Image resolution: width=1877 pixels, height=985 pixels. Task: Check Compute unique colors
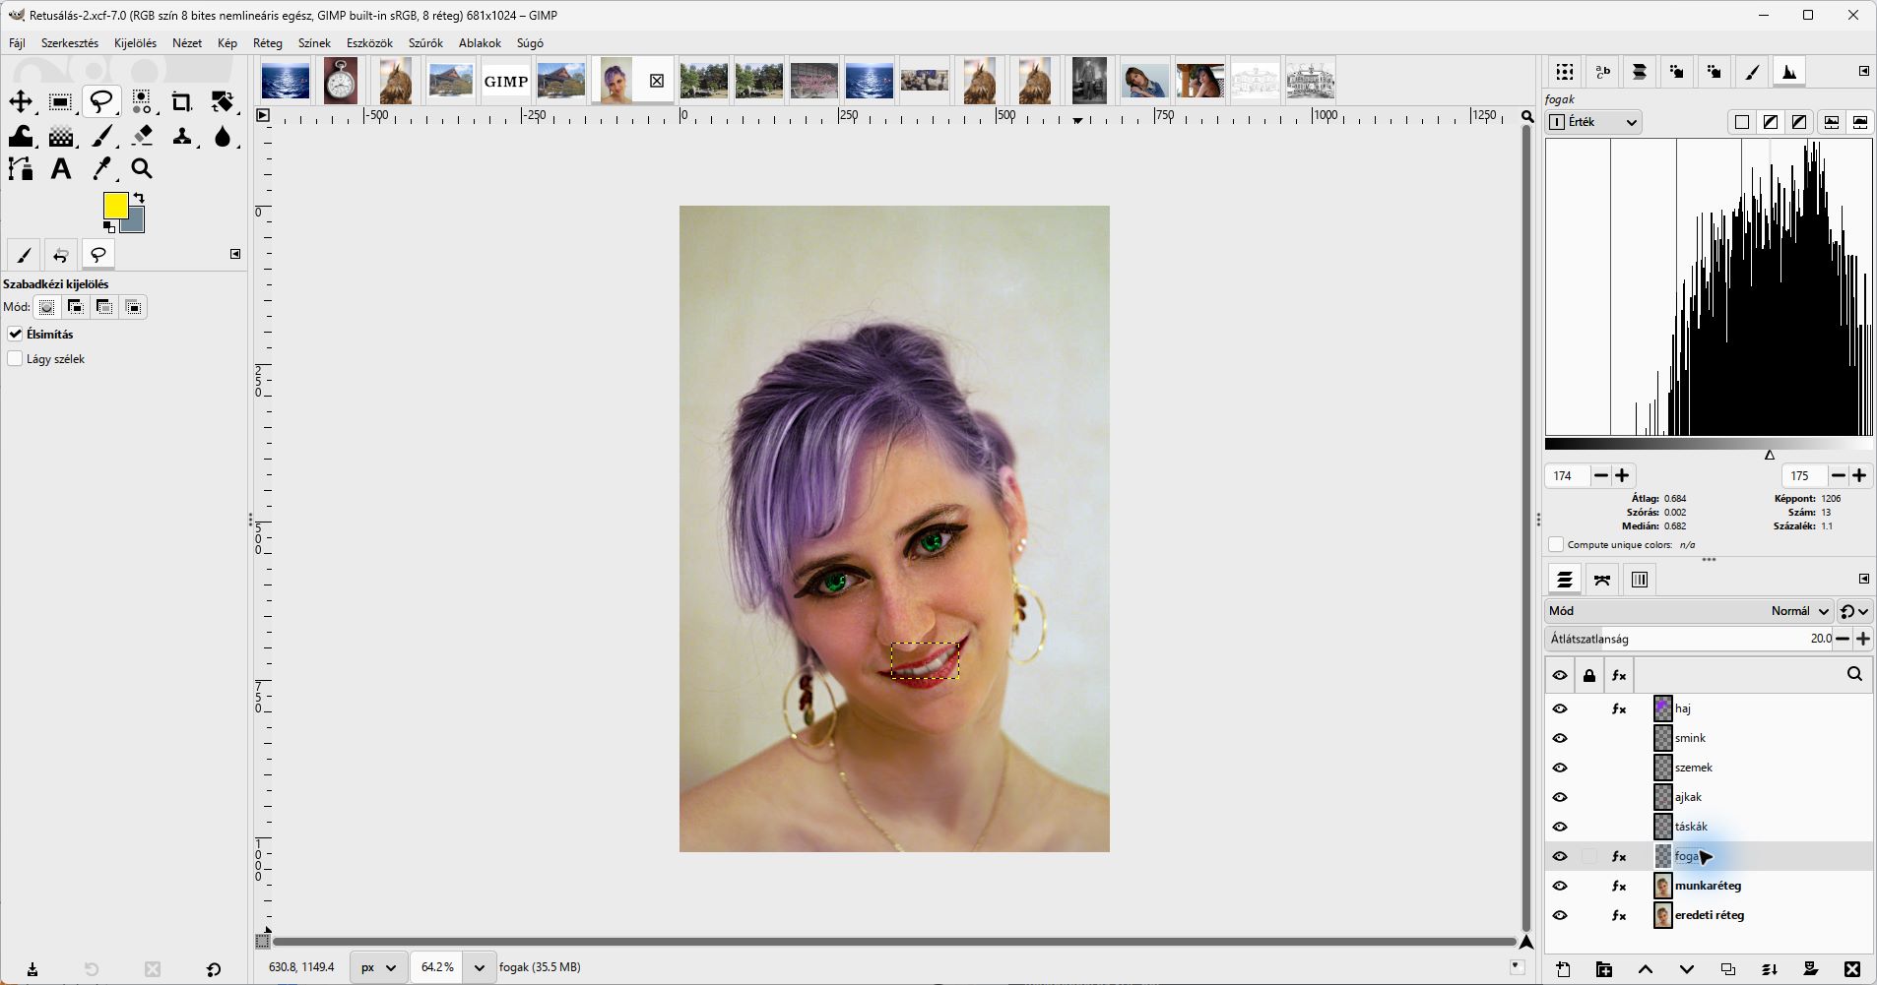tap(1556, 544)
